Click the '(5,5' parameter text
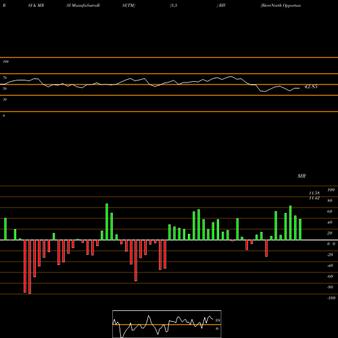The image size is (338, 338). (x=174, y=5)
